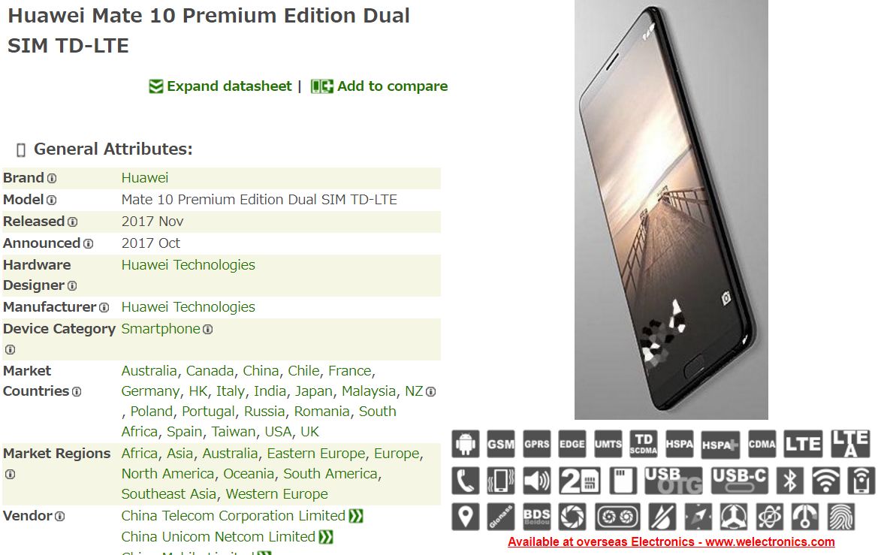Click the USB-C connector icon
This screenshot has width=884, height=555.
coord(739,481)
